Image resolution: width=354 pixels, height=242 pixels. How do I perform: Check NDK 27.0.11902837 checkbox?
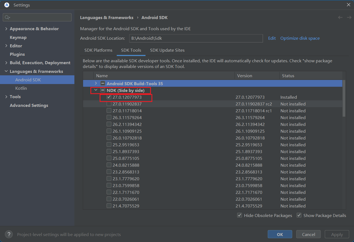109,104
